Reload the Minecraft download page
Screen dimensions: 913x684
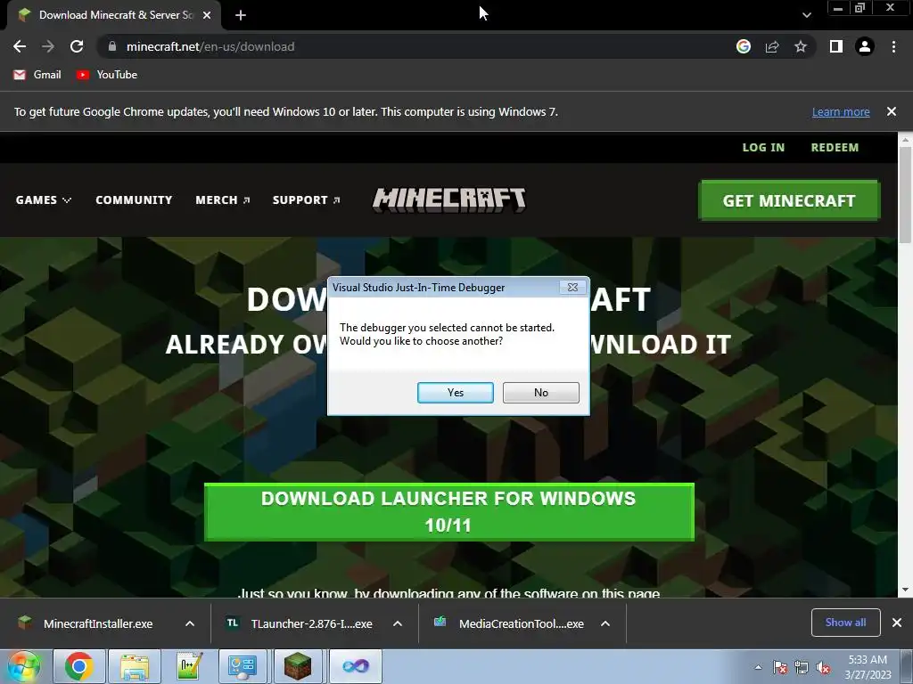[77, 46]
